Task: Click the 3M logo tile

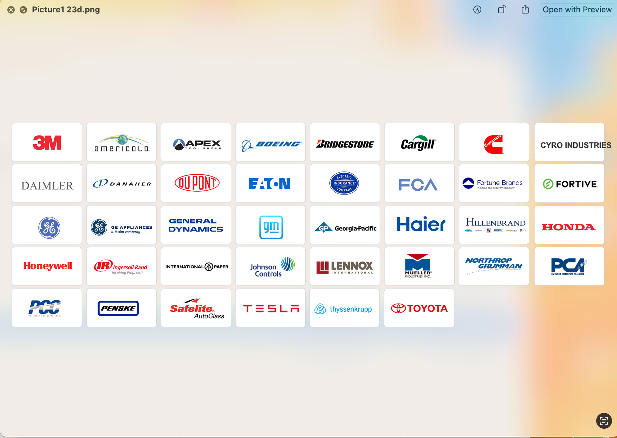Action: point(47,142)
